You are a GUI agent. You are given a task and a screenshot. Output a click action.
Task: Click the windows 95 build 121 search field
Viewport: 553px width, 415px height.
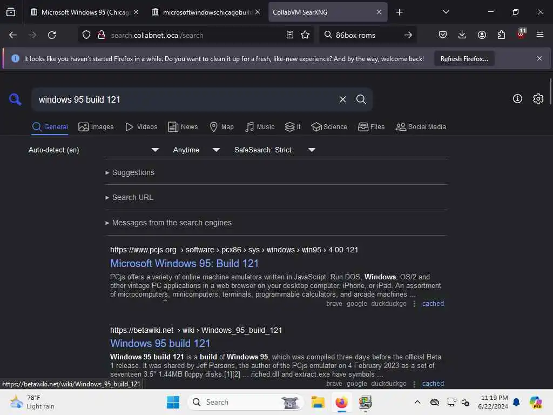(185, 99)
